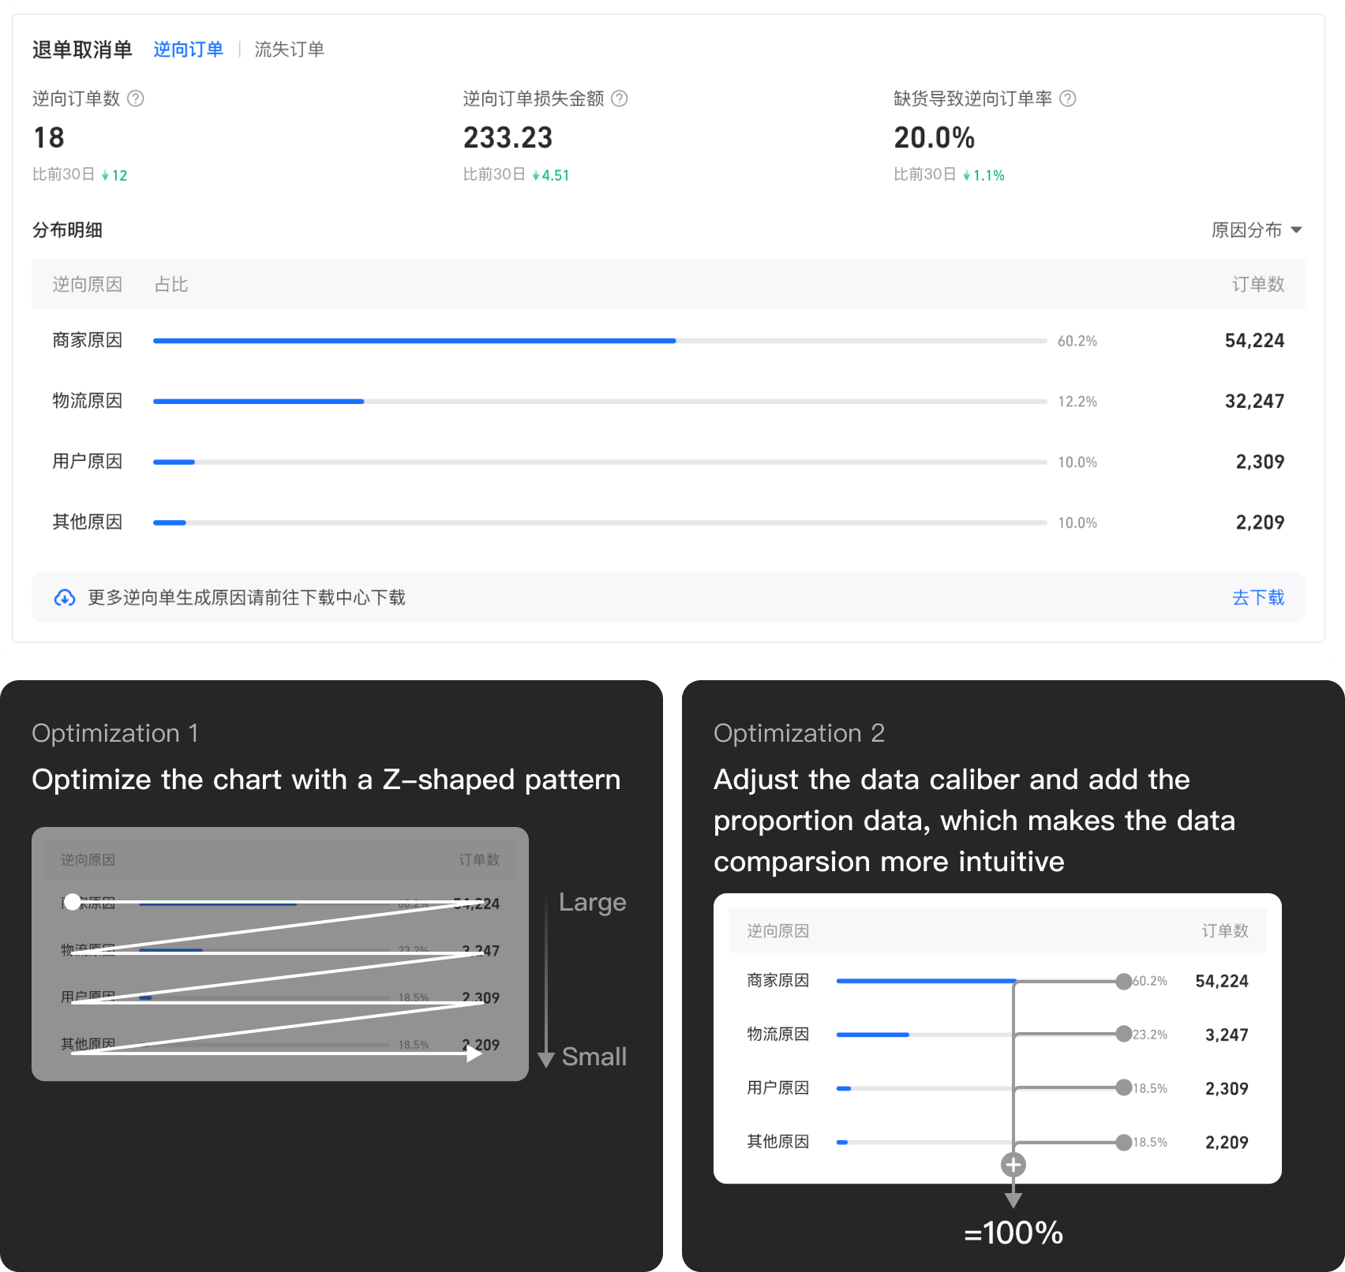Click help icon next to 缺货导致逆向订单率

1067,99
